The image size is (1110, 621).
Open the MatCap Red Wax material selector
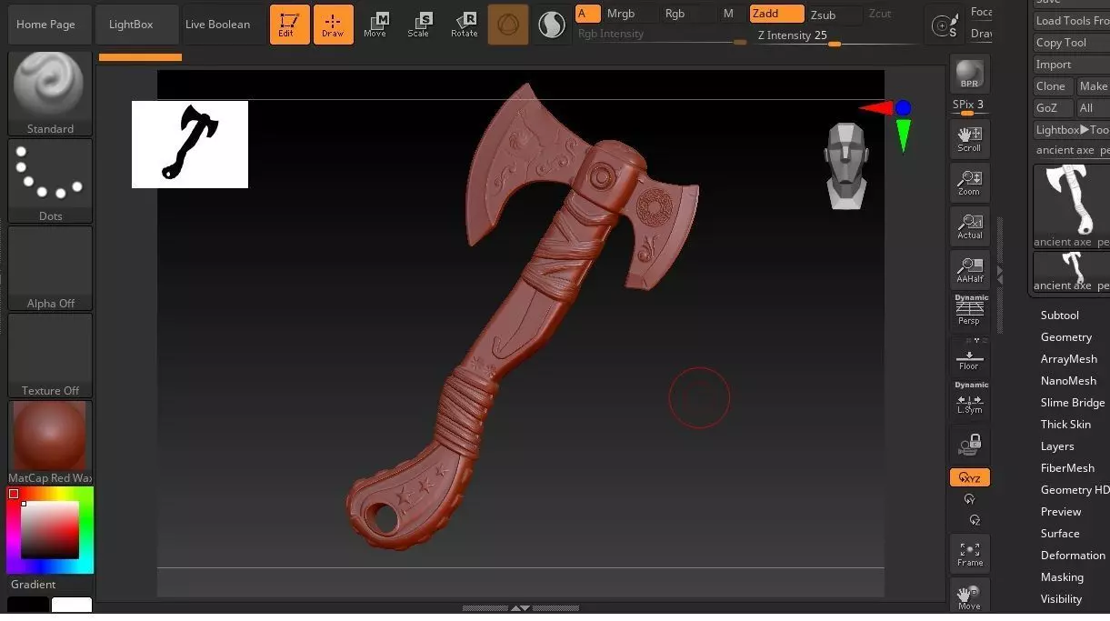pos(50,443)
